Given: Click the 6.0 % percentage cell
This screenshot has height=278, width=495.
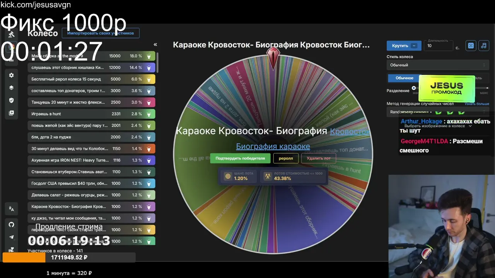Looking at the screenshot, I should coord(137,79).
